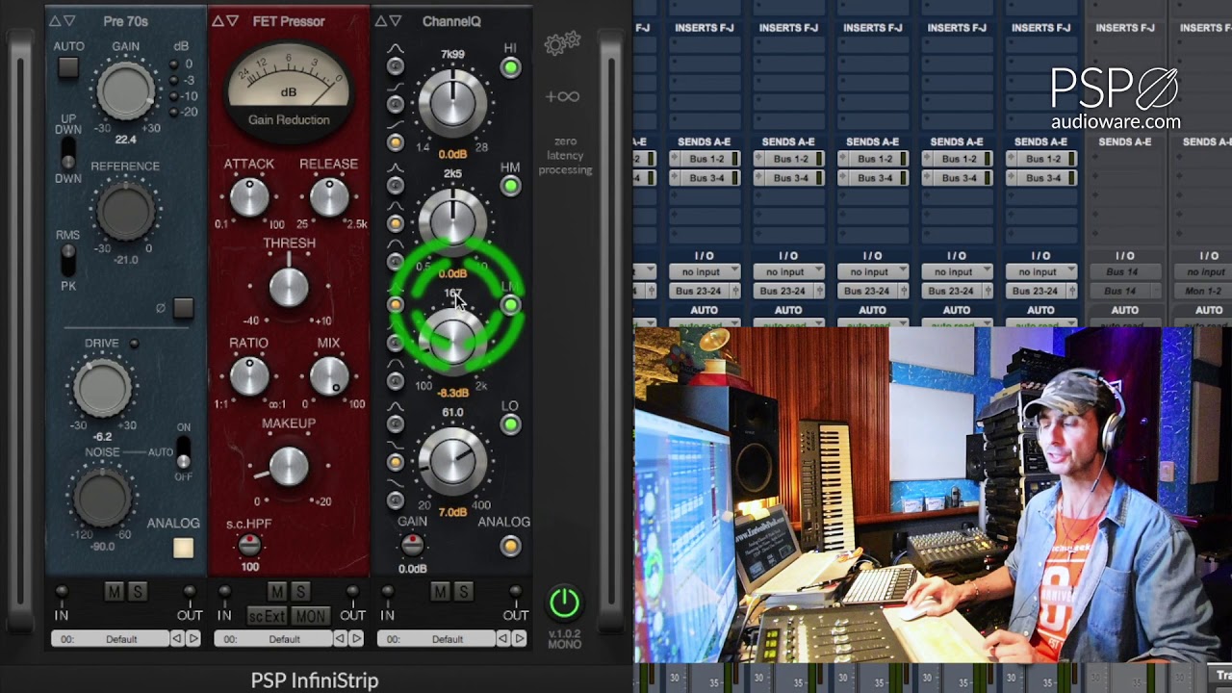The height and width of the screenshot is (693, 1232).
Task: Select the lit shelf type in LO band
Action: coord(396,462)
